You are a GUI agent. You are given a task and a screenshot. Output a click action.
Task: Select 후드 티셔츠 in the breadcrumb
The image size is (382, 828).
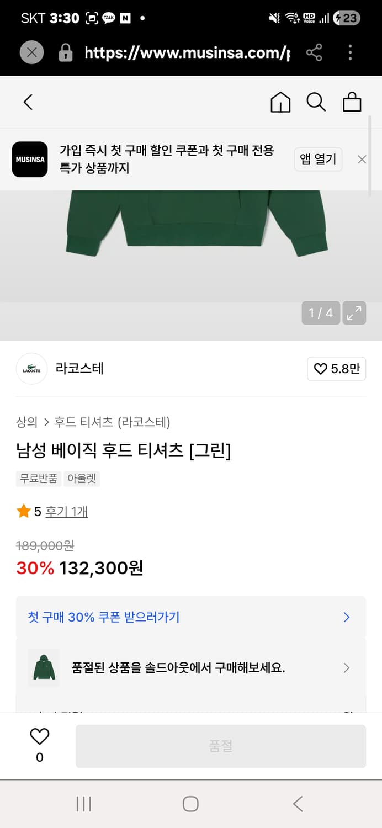(73, 421)
